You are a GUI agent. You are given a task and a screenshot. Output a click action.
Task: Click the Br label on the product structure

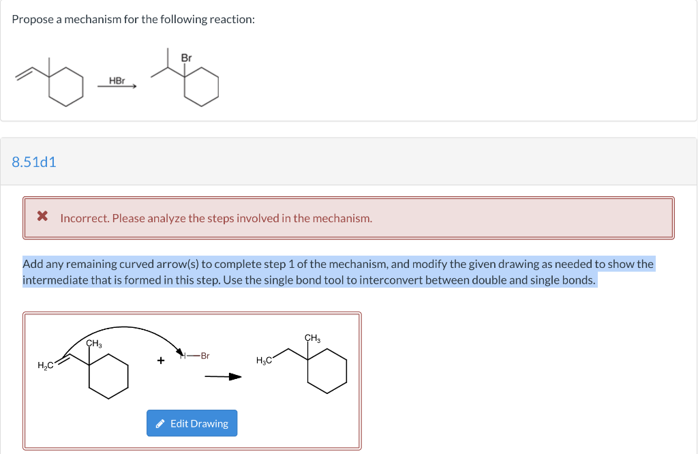click(185, 58)
